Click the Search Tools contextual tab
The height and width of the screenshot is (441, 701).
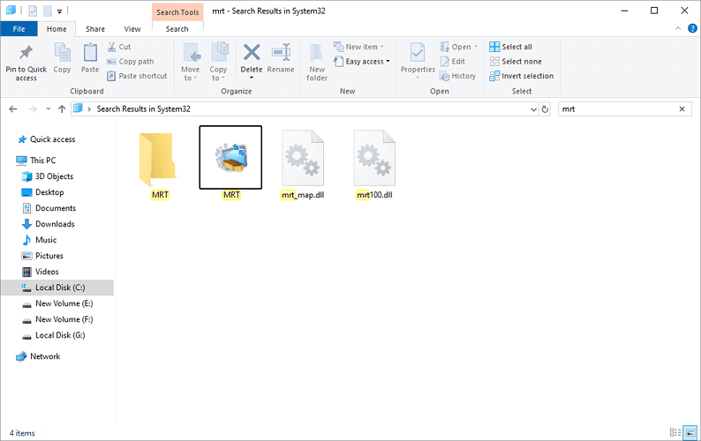(177, 12)
